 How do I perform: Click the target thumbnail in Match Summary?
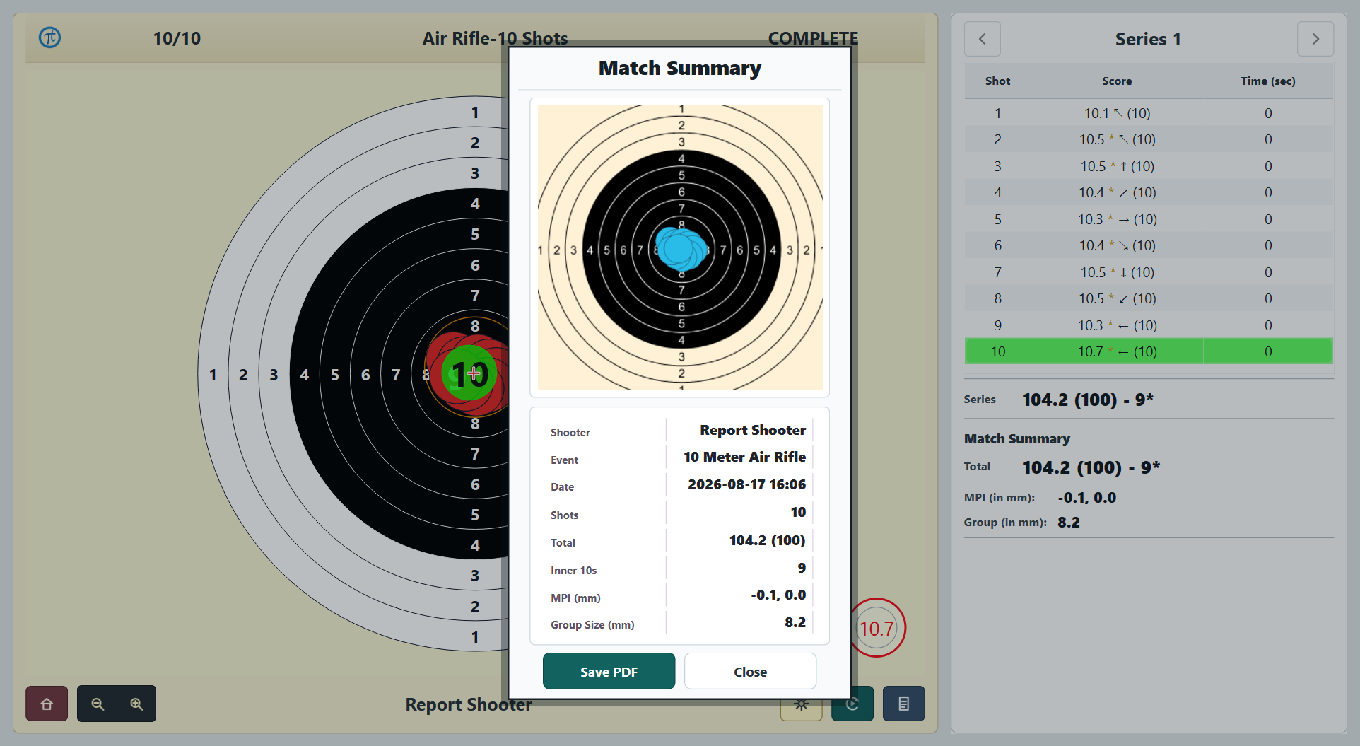680,247
